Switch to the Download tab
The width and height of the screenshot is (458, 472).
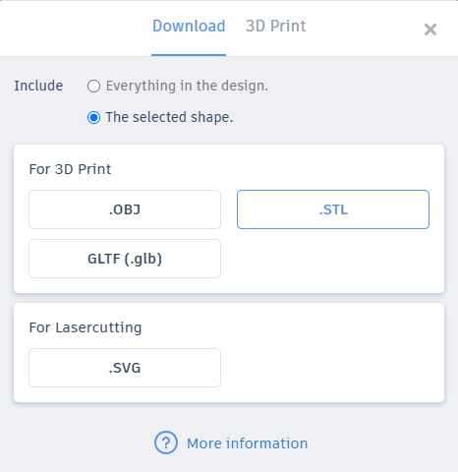pos(189,27)
